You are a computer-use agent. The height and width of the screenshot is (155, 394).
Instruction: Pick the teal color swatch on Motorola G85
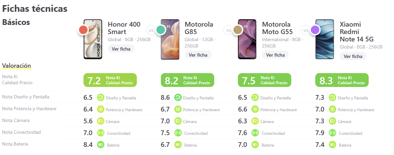pos(161,30)
